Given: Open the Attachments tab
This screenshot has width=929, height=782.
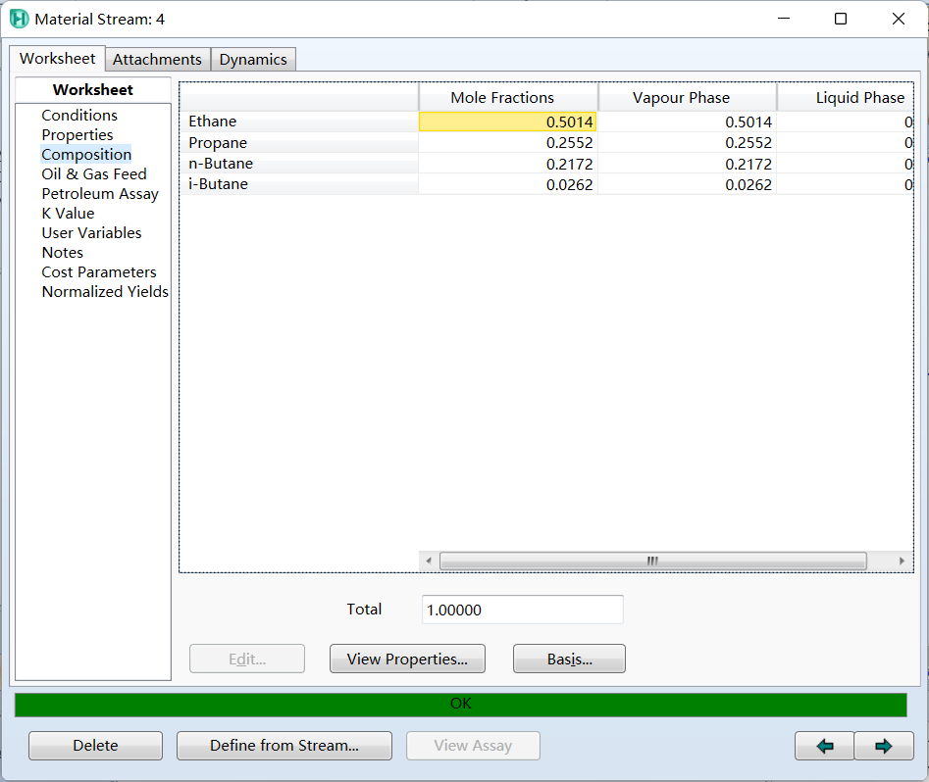Looking at the screenshot, I should (x=157, y=59).
